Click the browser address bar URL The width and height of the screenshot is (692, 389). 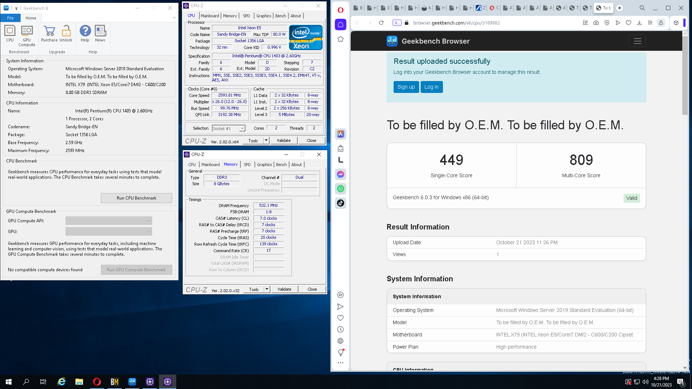click(456, 23)
